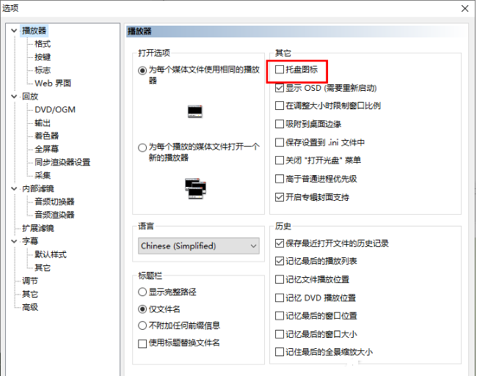Collapse the 内部滤镜 tree node
The height and width of the screenshot is (376, 477).
tap(14, 188)
